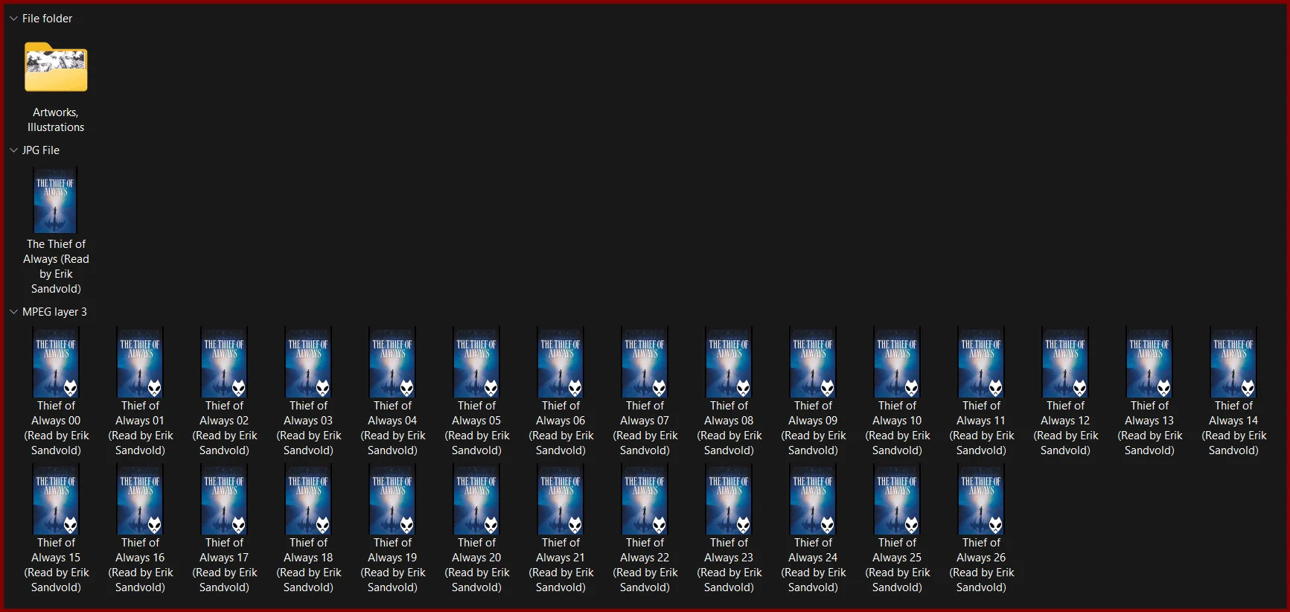Select Thief of Always 19 MP3 icon
The width and height of the screenshot is (1290, 612).
(x=392, y=500)
